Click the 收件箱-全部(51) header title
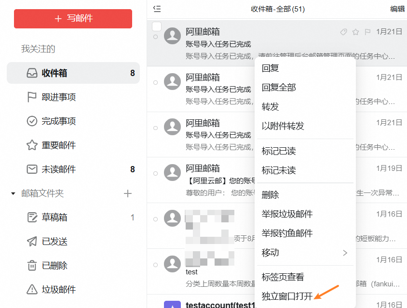 [277, 9]
